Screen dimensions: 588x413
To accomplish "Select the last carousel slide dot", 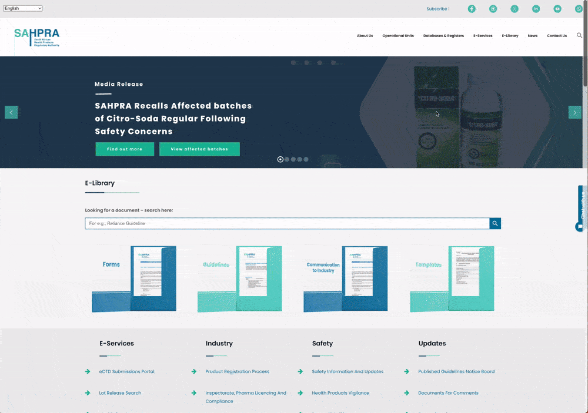I will [306, 159].
